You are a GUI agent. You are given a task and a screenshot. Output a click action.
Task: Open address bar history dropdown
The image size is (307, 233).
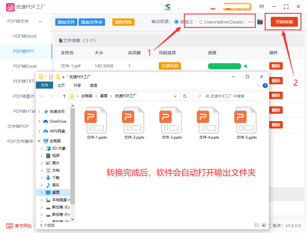point(175,96)
